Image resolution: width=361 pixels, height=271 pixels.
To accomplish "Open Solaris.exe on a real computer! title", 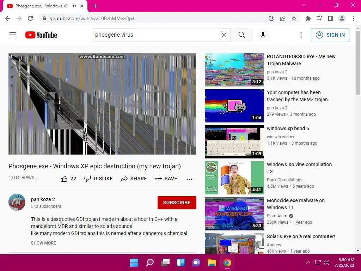I will pos(301,236).
